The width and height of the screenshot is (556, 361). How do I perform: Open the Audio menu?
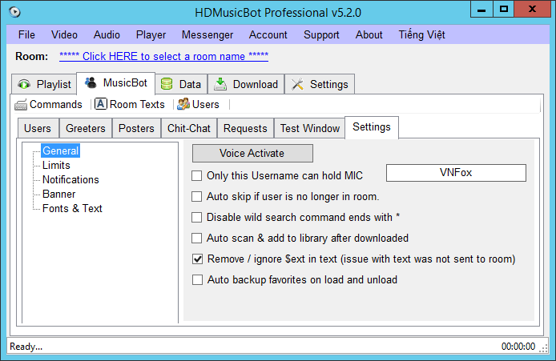pyautogui.click(x=107, y=34)
